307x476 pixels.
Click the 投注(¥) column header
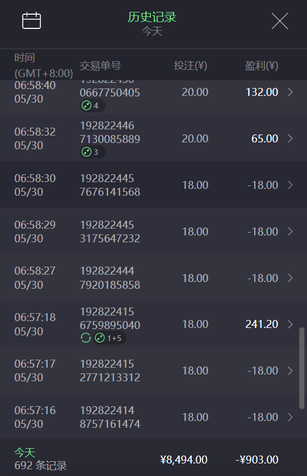(191, 66)
